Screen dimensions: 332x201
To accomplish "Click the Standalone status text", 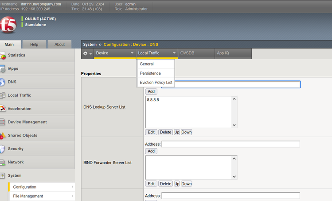I will click(35, 25).
